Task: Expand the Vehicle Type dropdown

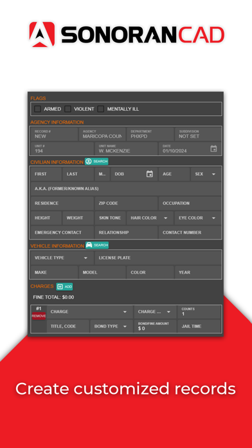Action: (x=62, y=257)
